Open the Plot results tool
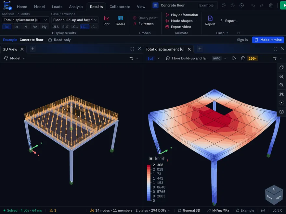Viewport: 286px width, 214px height. 107,21
